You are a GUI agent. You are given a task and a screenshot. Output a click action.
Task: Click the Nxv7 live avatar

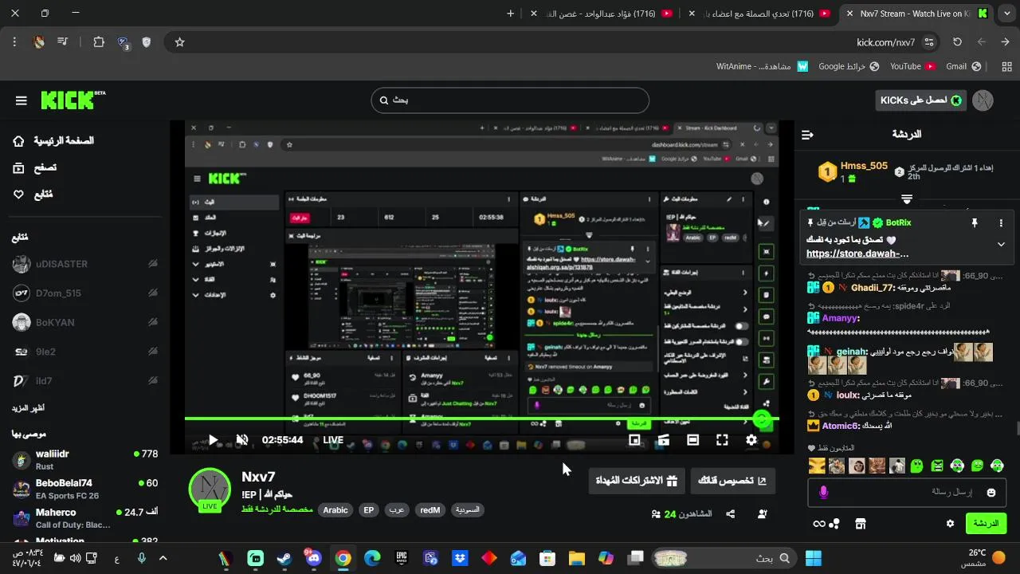click(x=210, y=489)
